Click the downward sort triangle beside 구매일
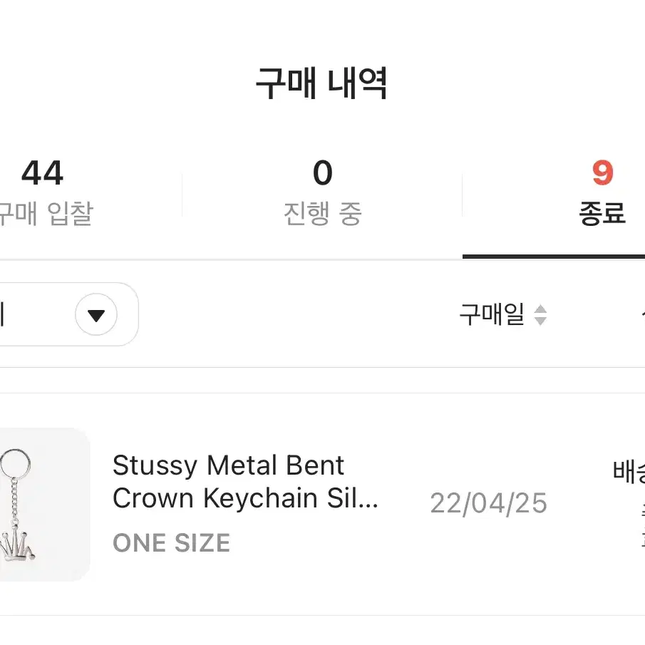 pyautogui.click(x=540, y=321)
